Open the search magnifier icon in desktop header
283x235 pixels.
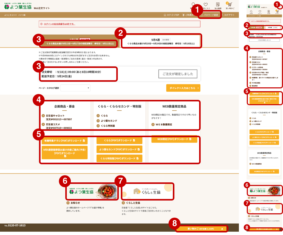pyautogui.click(x=193, y=5)
